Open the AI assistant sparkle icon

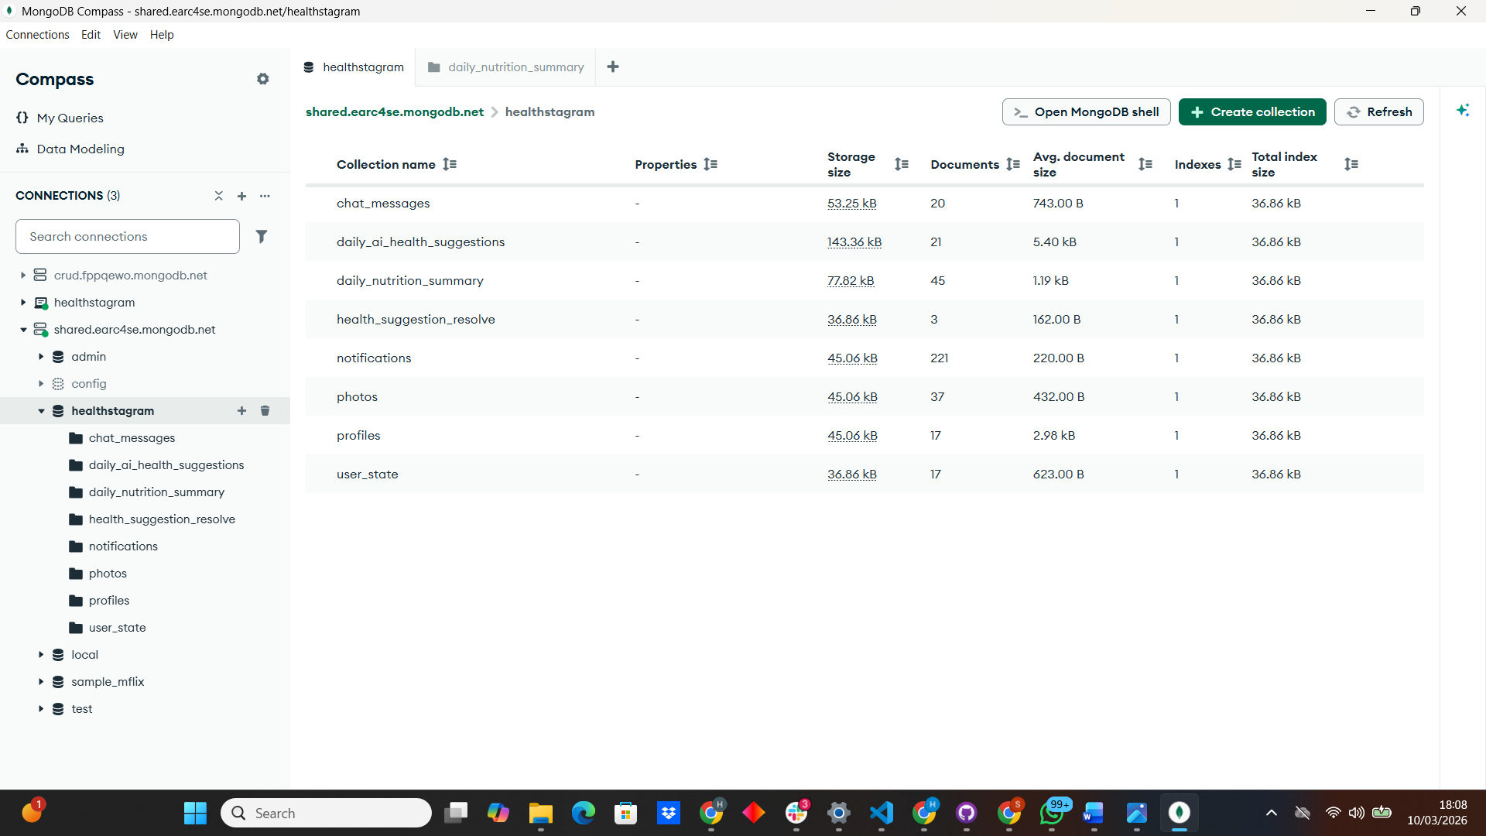pos(1462,111)
